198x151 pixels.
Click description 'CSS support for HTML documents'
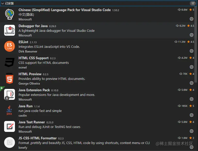click(x=44, y=63)
